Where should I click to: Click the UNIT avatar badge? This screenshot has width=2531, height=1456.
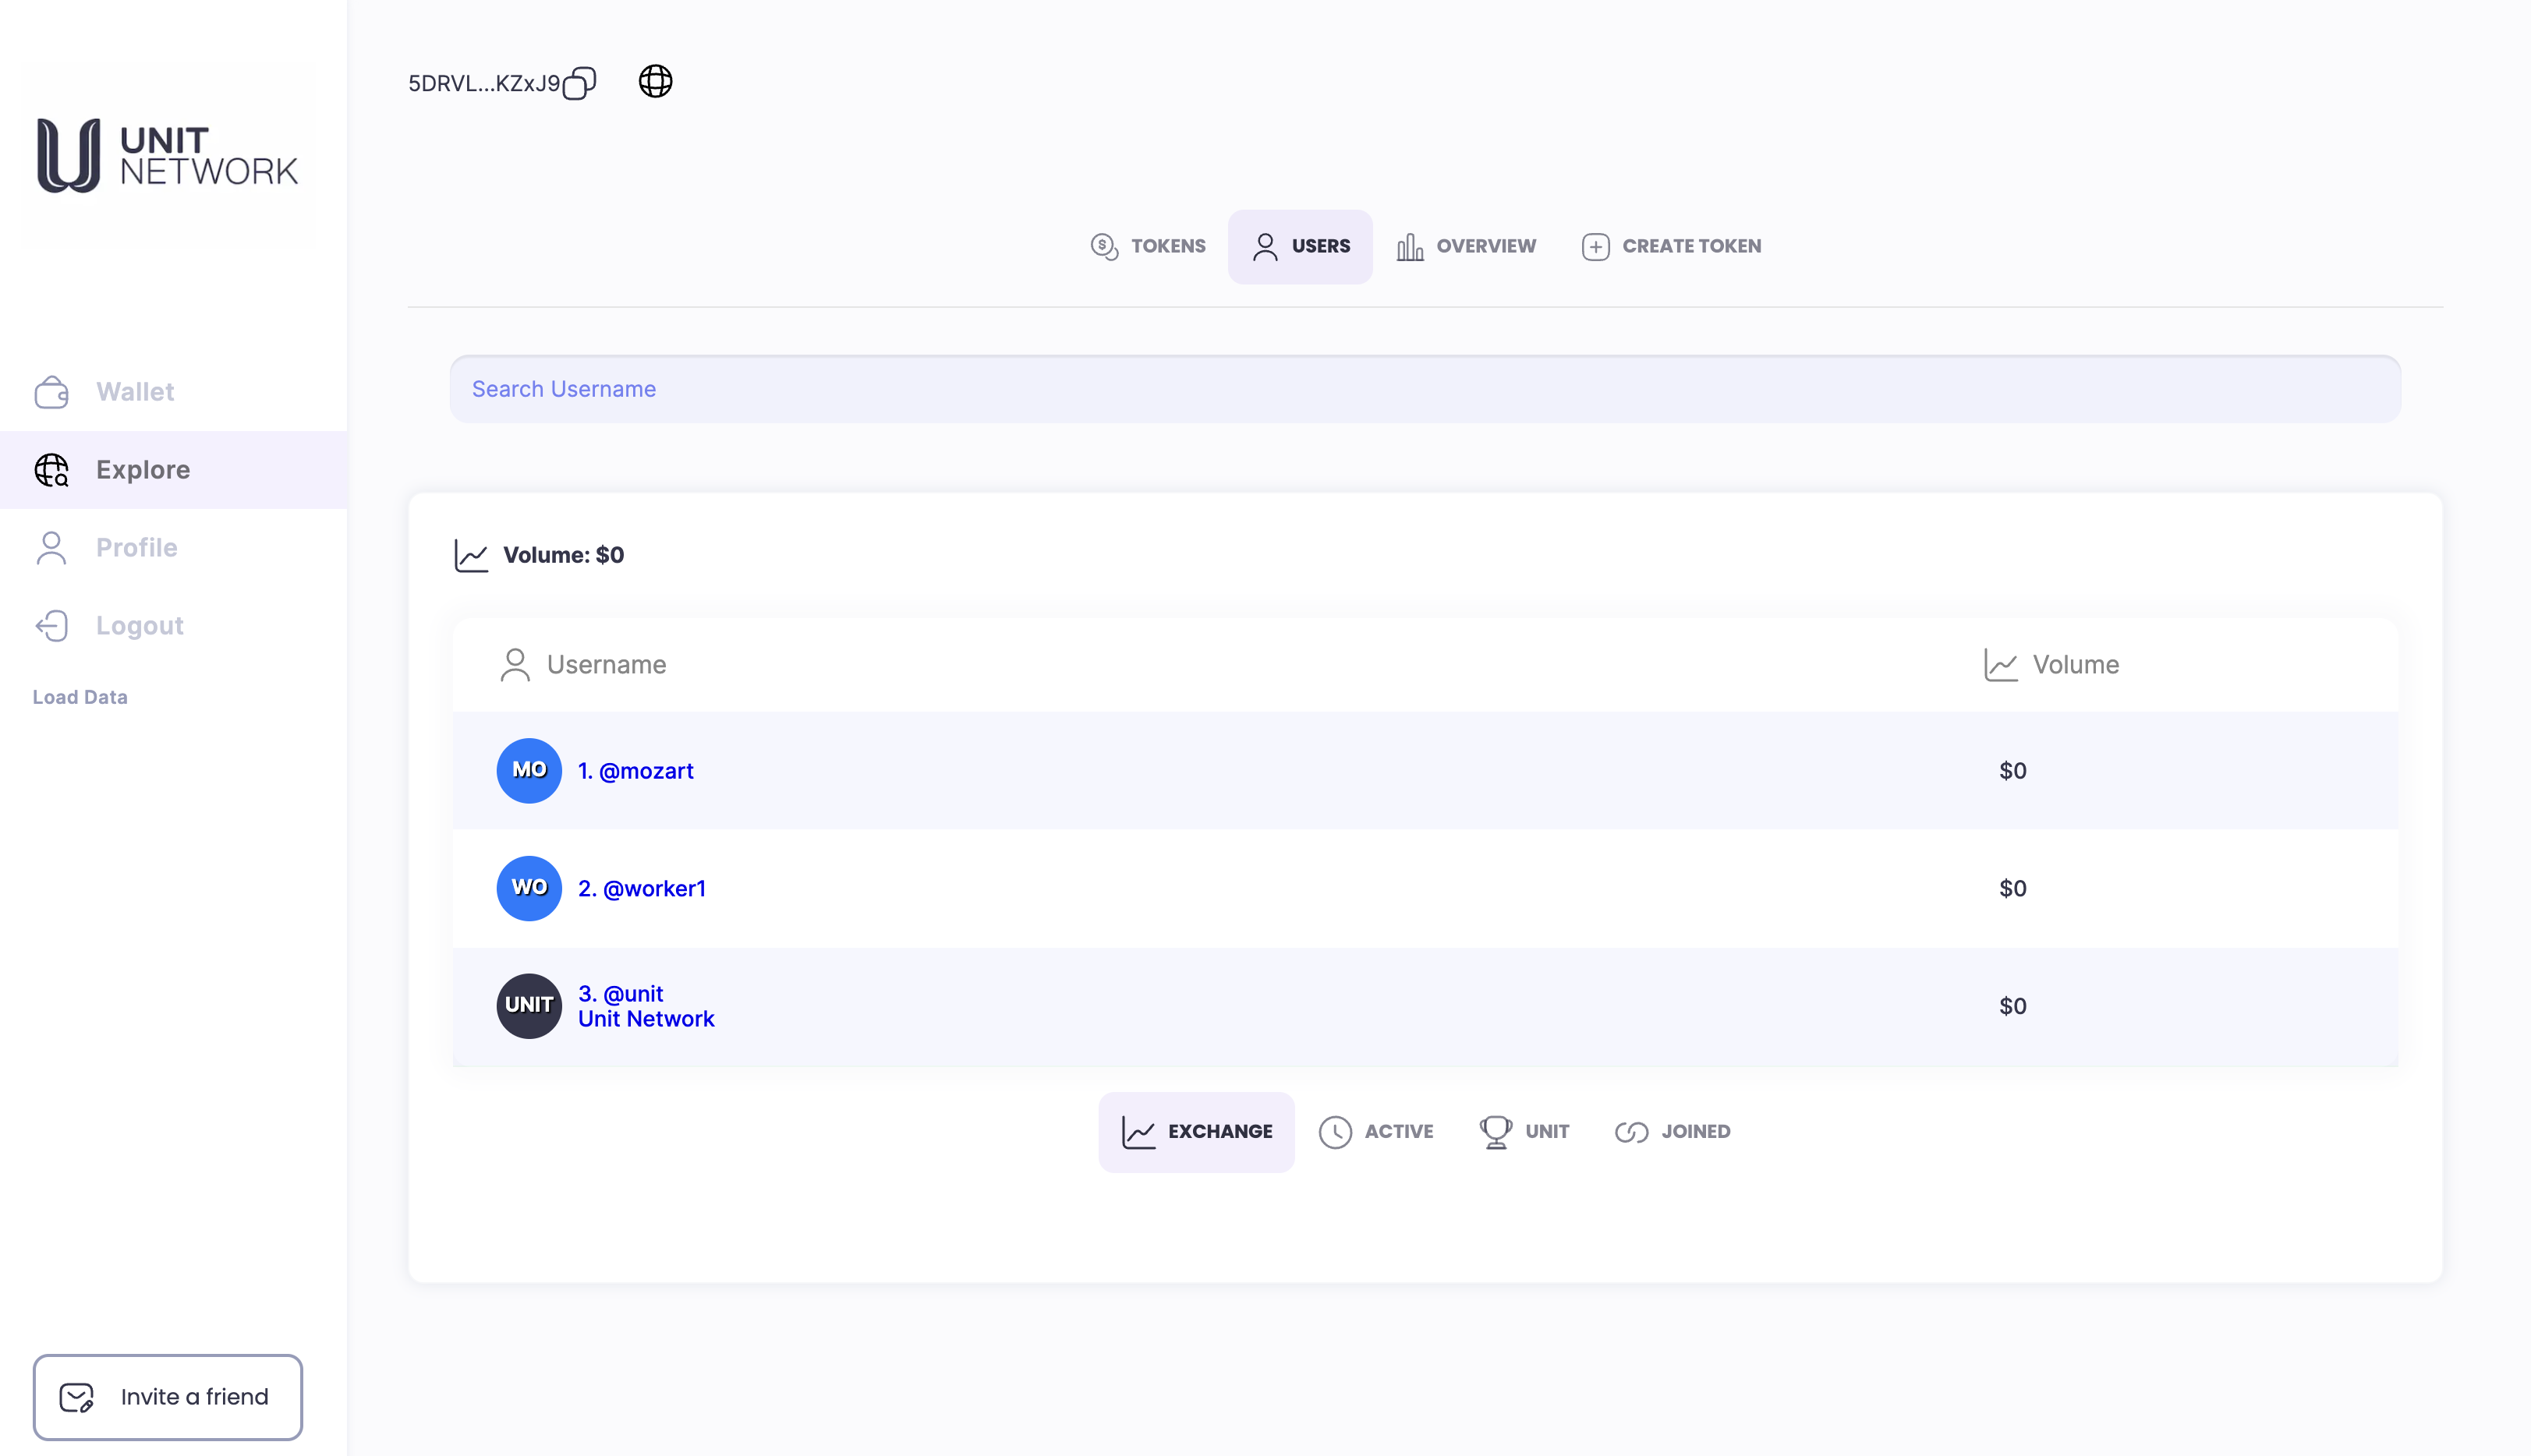[x=529, y=1005]
